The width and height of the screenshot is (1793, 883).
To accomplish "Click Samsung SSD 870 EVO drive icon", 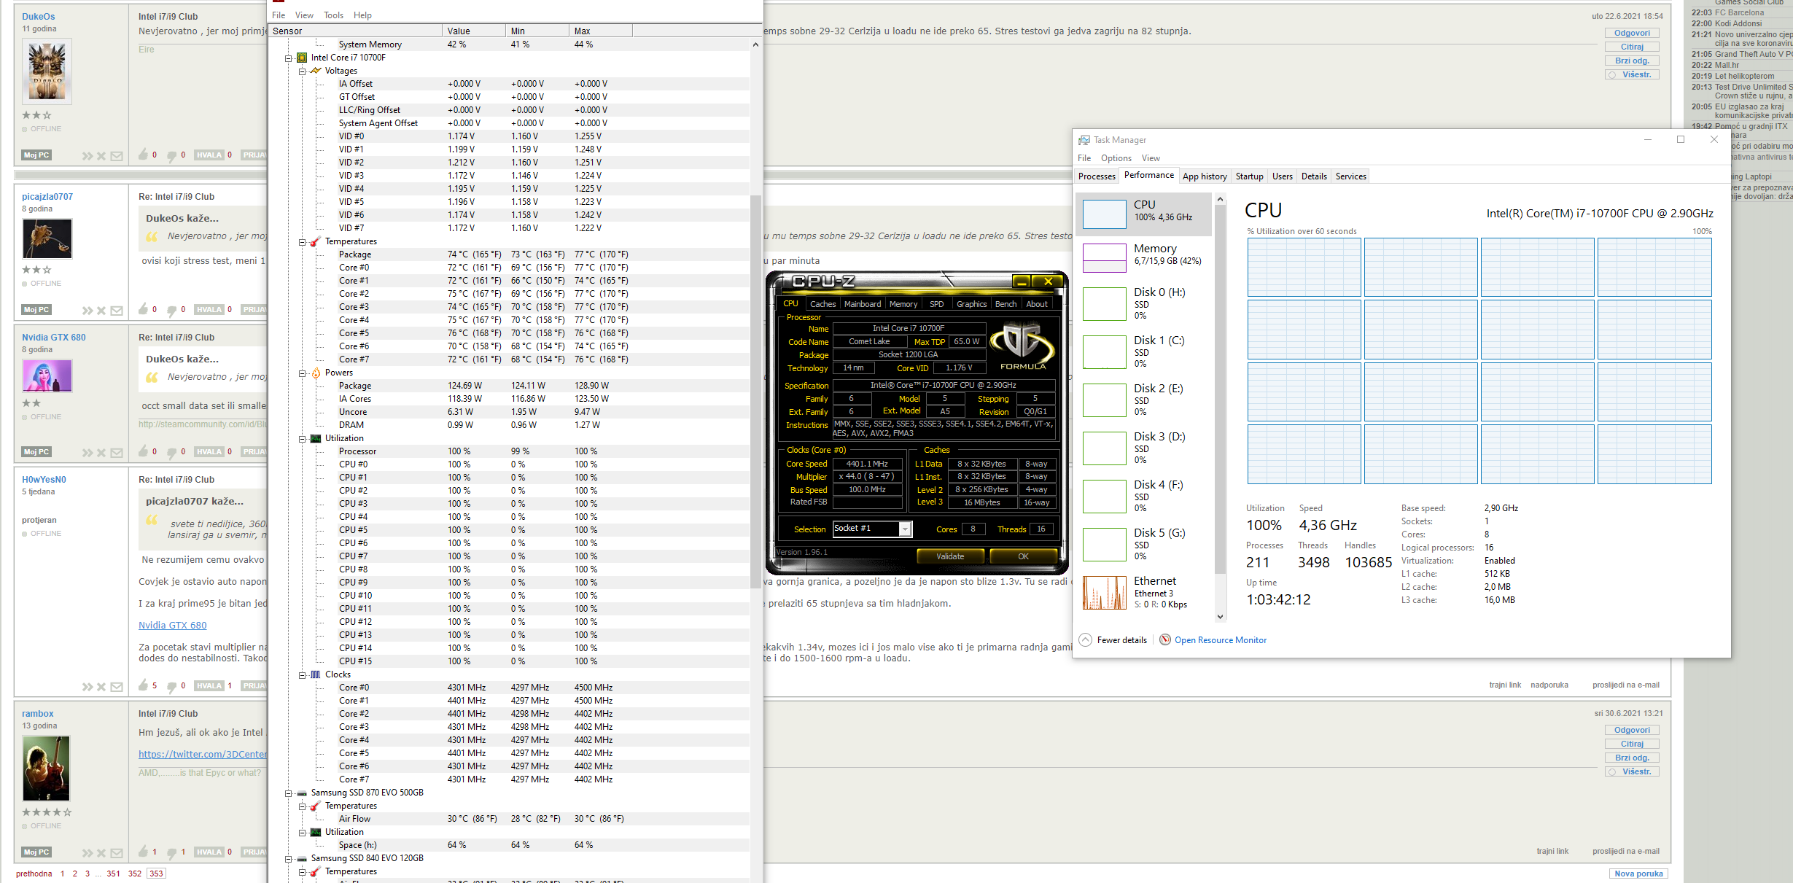I will 302,793.
